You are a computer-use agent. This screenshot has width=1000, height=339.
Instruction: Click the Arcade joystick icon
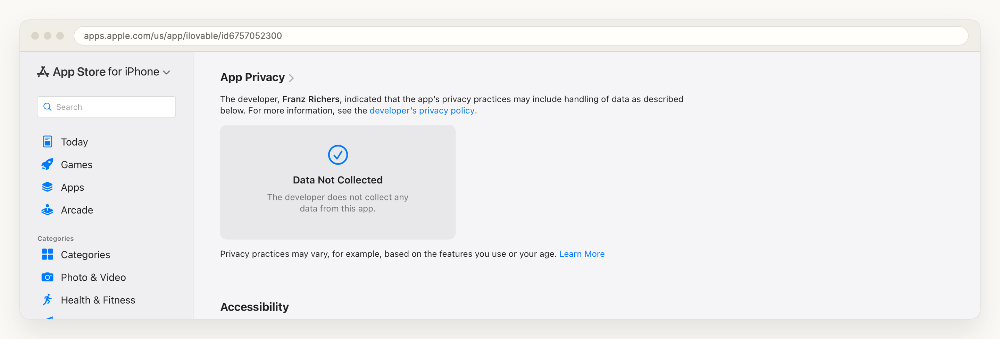click(x=47, y=210)
